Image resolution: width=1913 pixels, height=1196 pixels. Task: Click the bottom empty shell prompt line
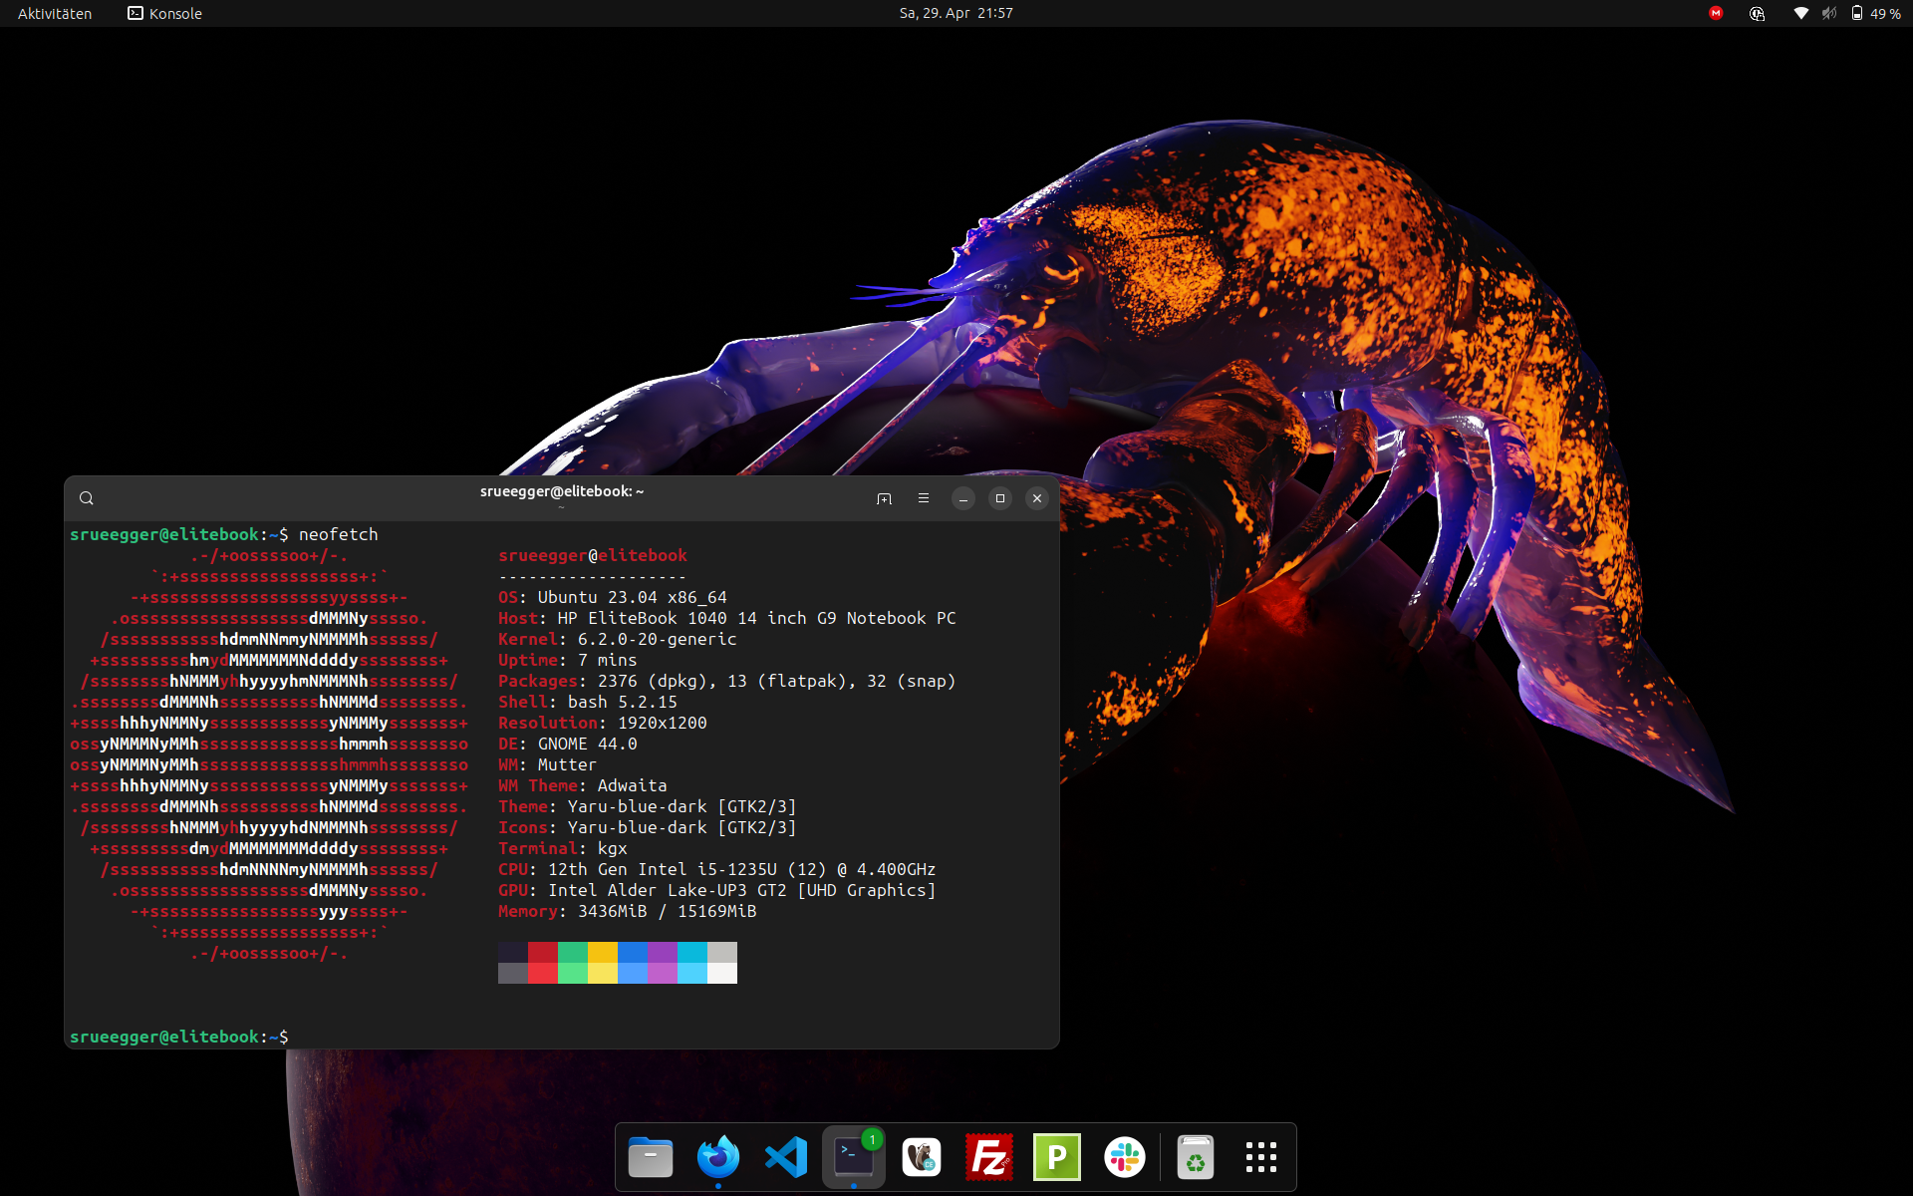(179, 1037)
